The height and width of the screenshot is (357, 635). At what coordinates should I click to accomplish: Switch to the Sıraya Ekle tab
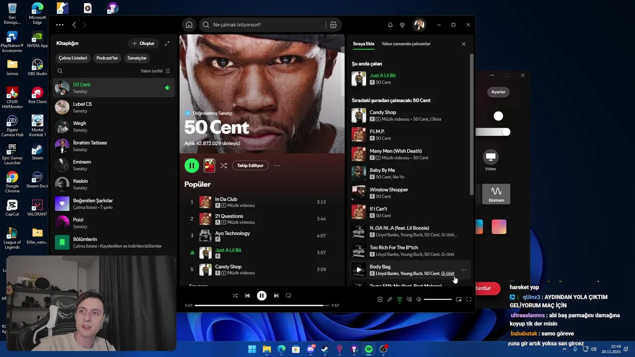point(364,44)
